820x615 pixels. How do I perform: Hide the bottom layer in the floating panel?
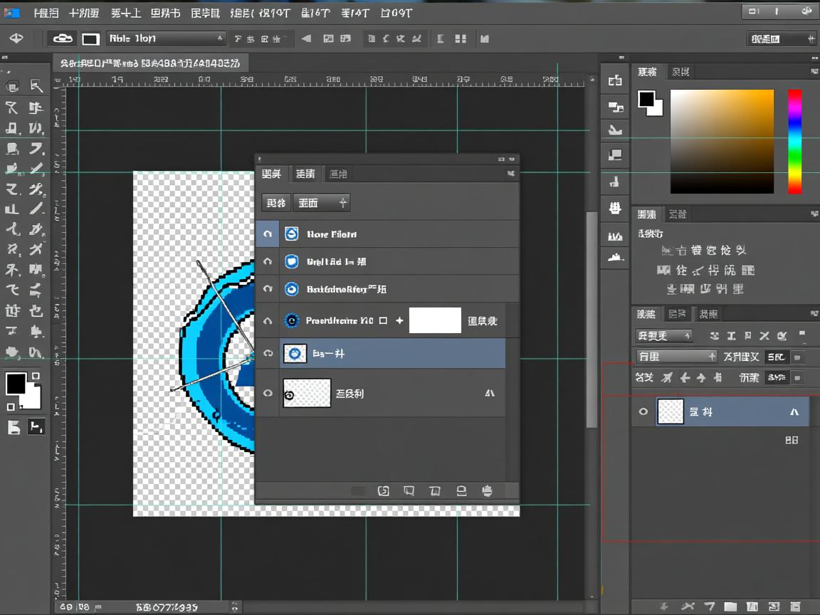(268, 393)
